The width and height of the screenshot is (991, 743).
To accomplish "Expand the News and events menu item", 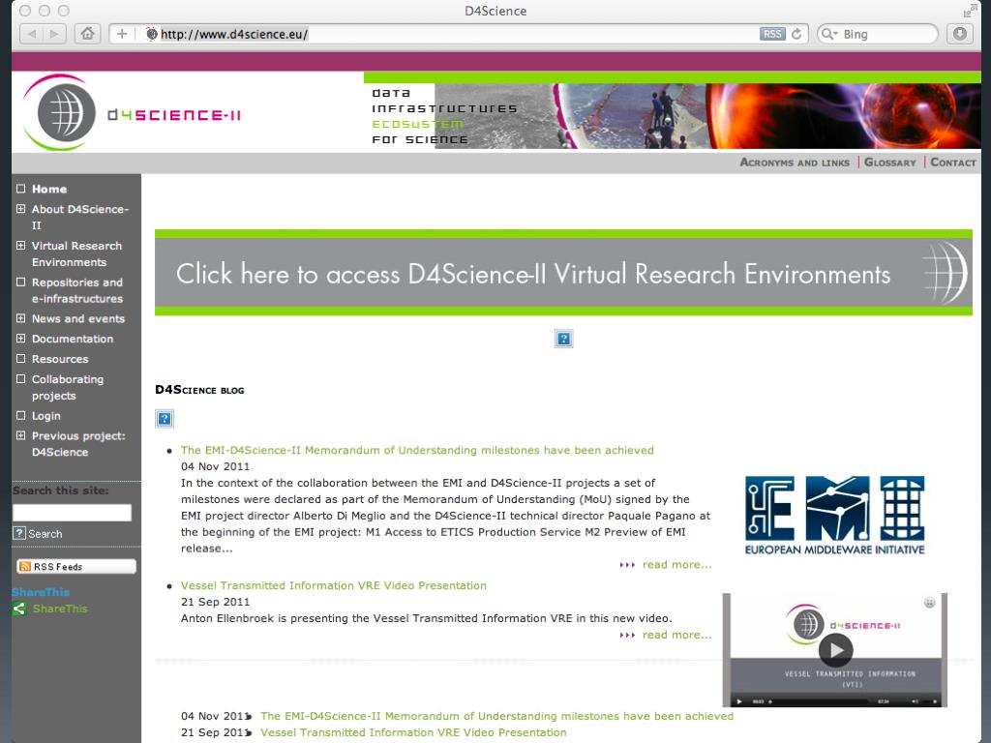I will (21, 318).
